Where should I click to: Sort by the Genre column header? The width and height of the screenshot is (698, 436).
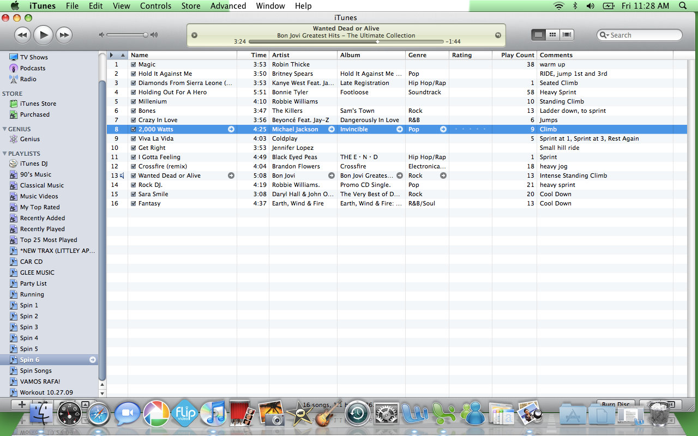pyautogui.click(x=428, y=55)
